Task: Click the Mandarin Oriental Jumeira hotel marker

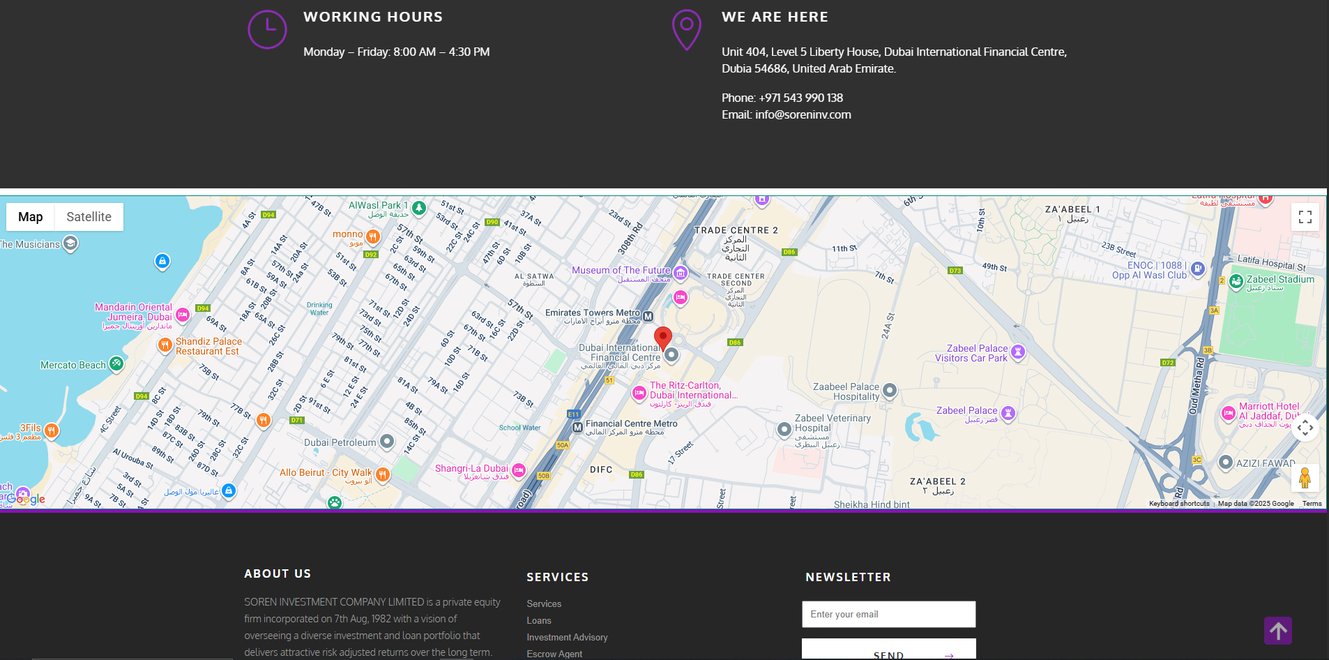Action: point(183,315)
